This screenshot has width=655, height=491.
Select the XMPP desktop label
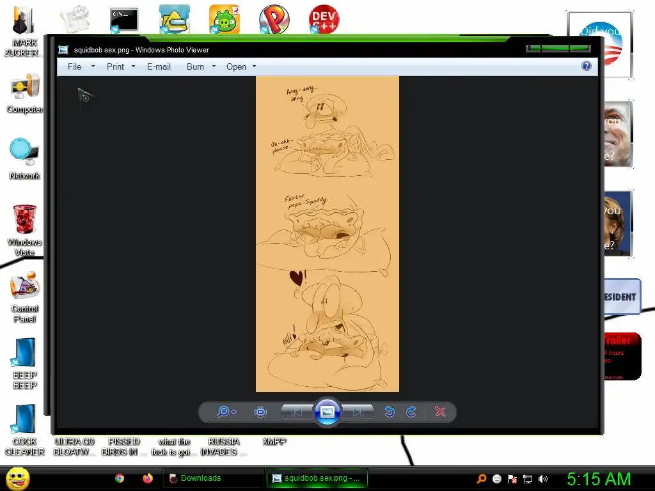point(274,441)
